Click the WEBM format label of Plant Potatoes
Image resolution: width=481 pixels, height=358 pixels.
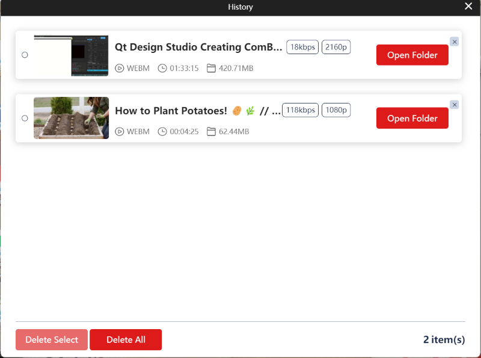(138, 132)
